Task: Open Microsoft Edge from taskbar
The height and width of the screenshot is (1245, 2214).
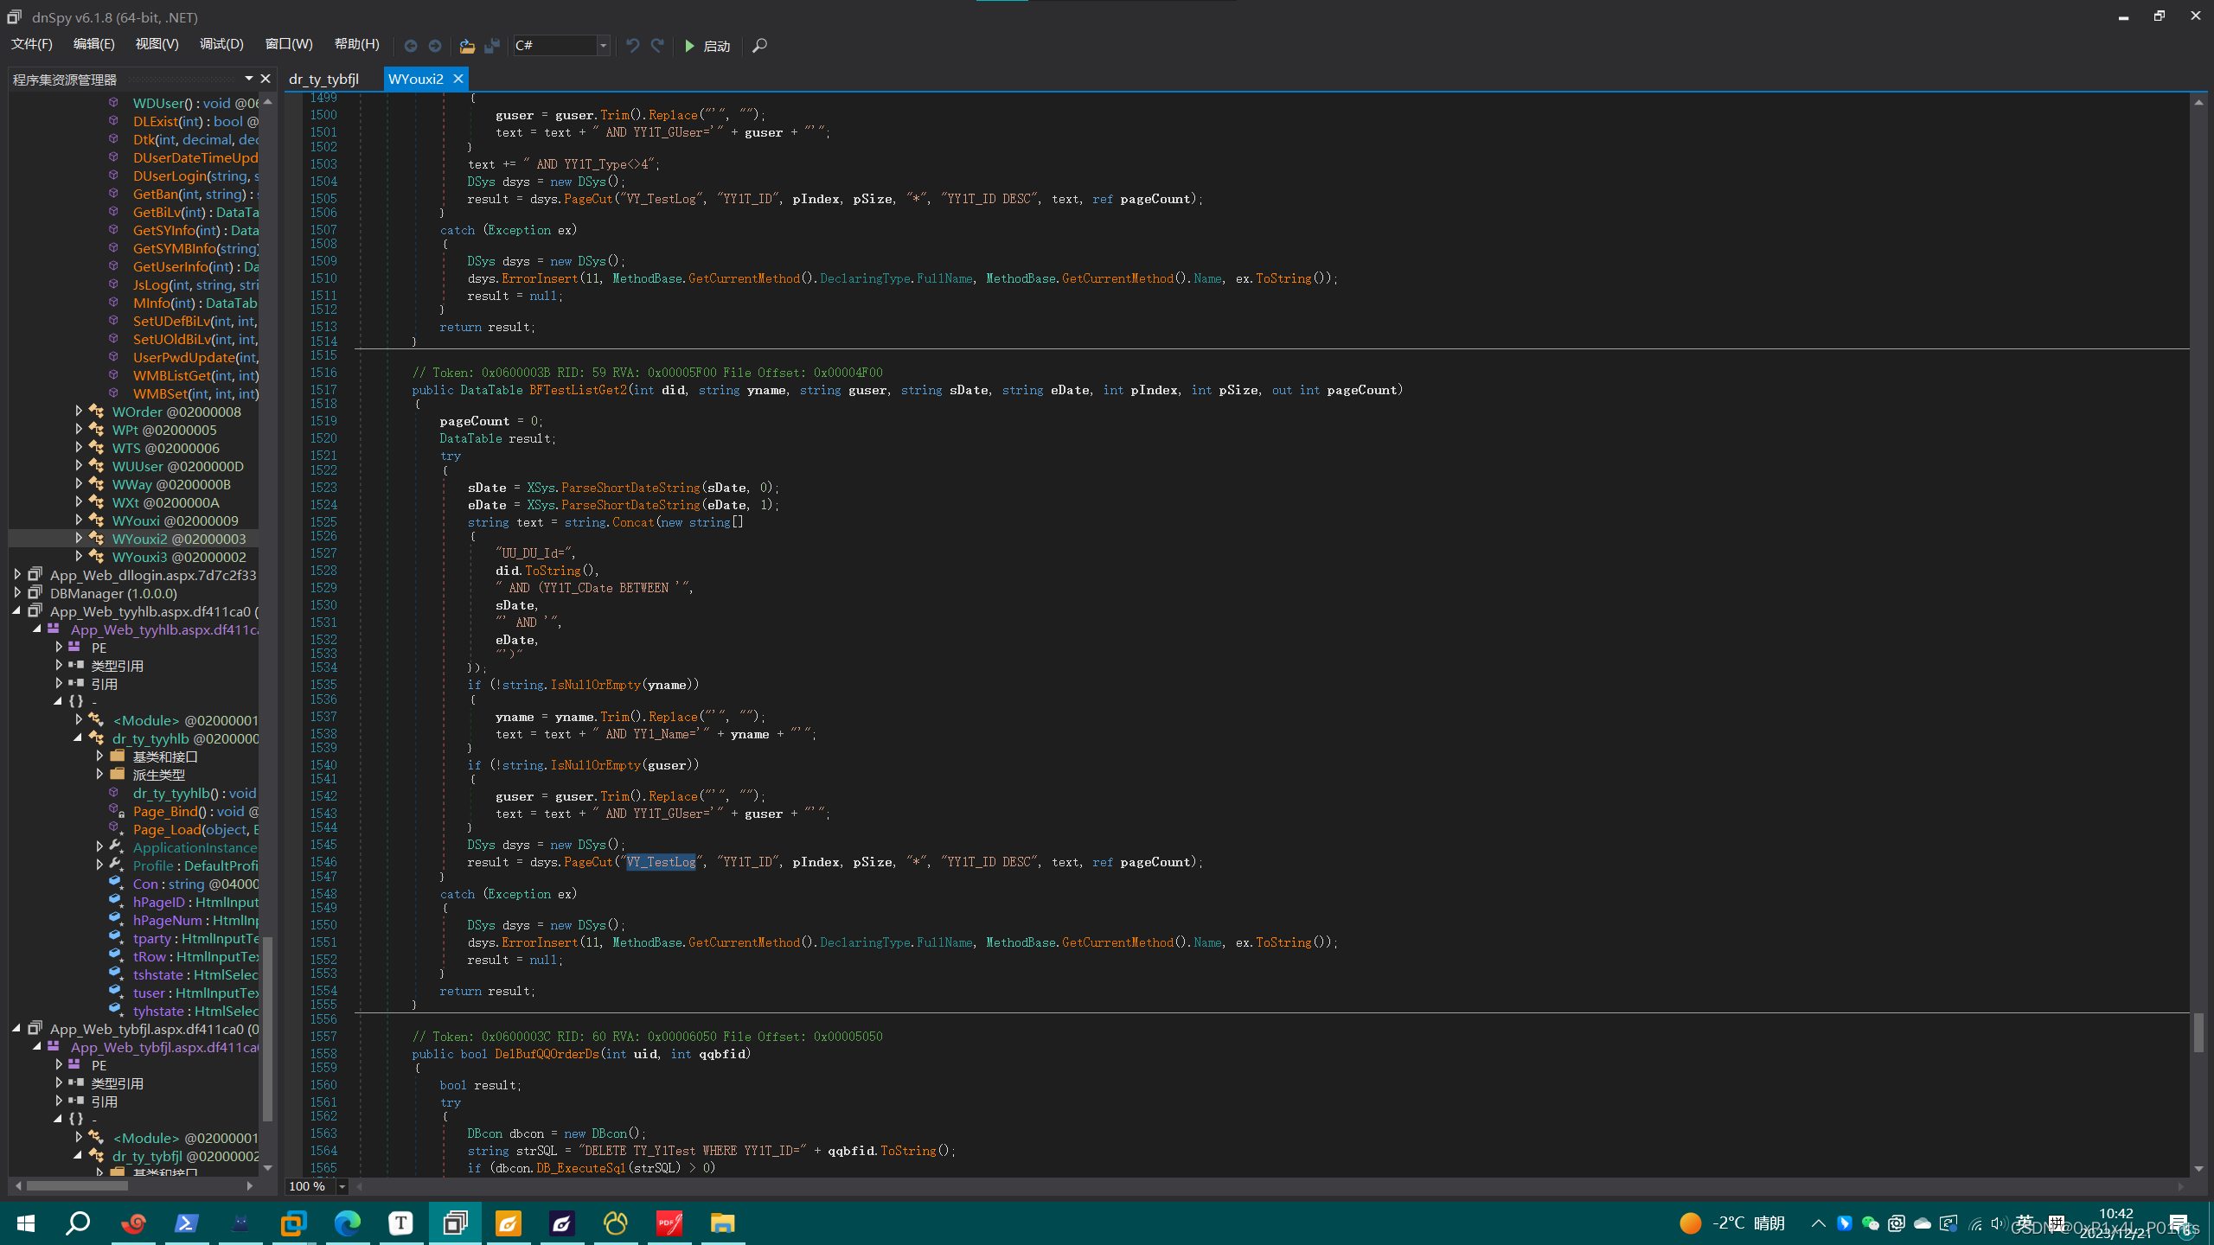Action: [x=347, y=1223]
